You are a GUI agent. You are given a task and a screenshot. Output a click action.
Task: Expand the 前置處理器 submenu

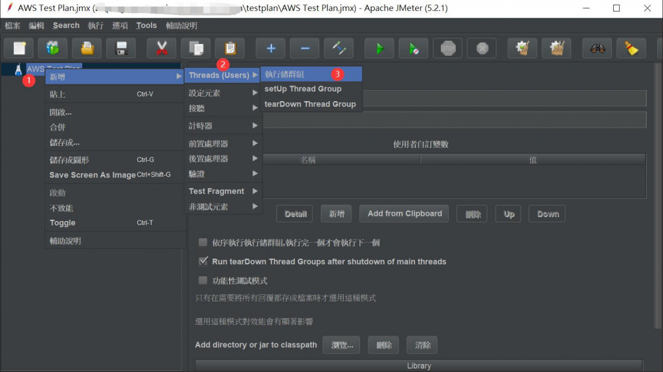(223, 143)
